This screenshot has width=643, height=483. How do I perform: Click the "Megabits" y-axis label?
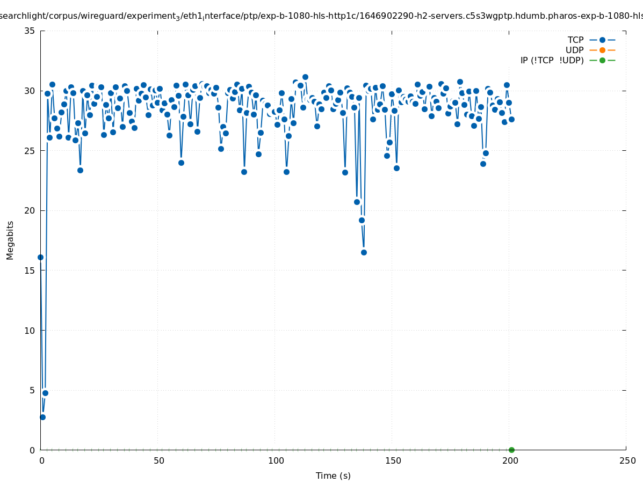point(10,240)
